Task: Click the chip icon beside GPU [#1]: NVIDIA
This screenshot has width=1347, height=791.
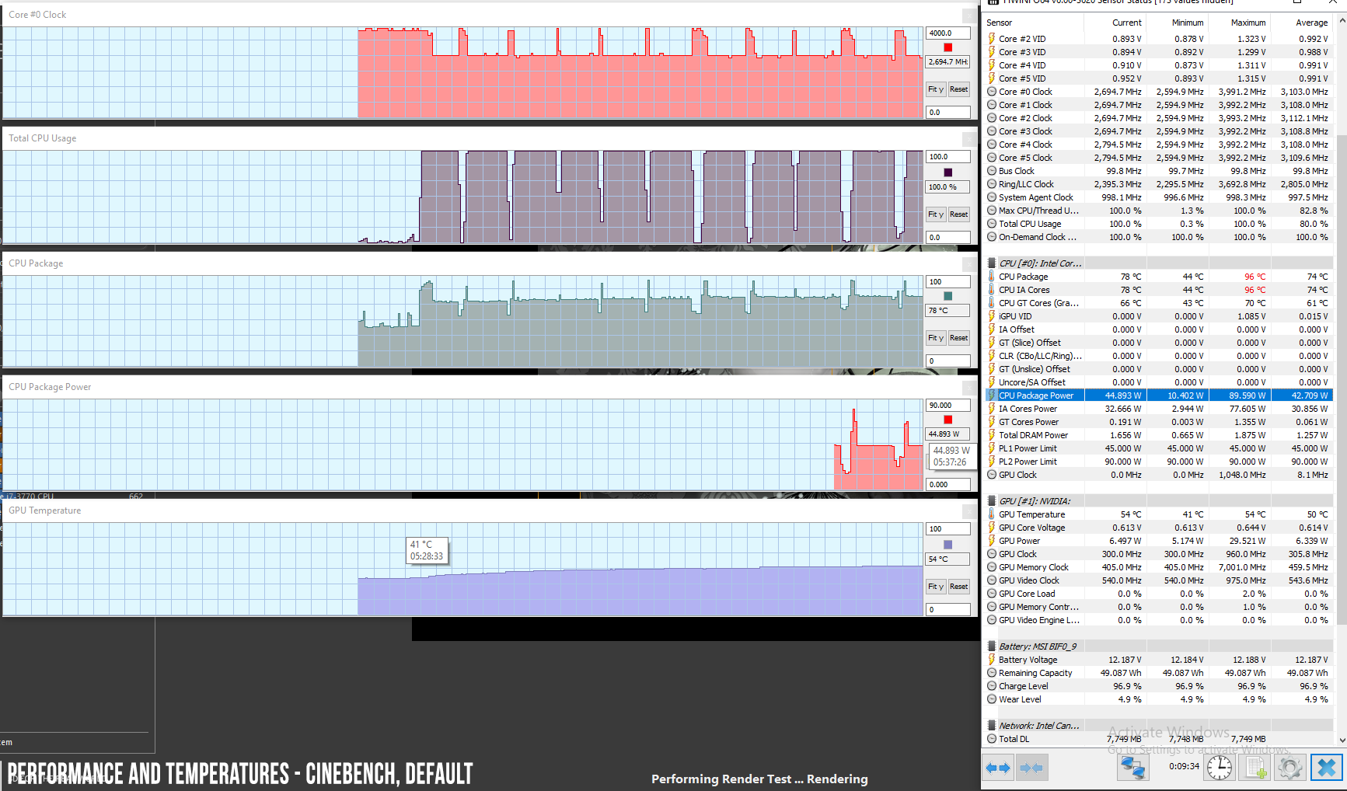Action: tap(992, 501)
